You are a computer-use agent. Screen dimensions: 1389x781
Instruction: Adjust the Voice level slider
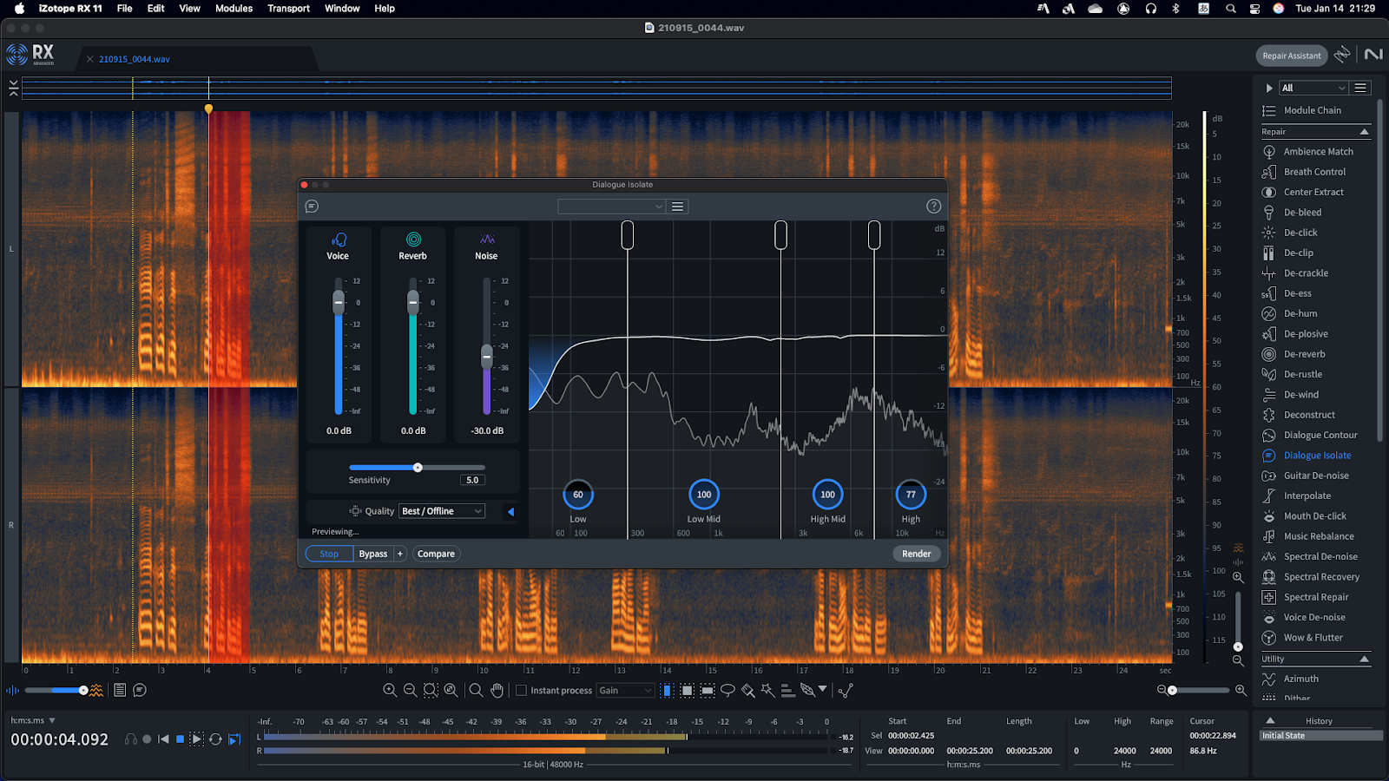pyautogui.click(x=339, y=301)
